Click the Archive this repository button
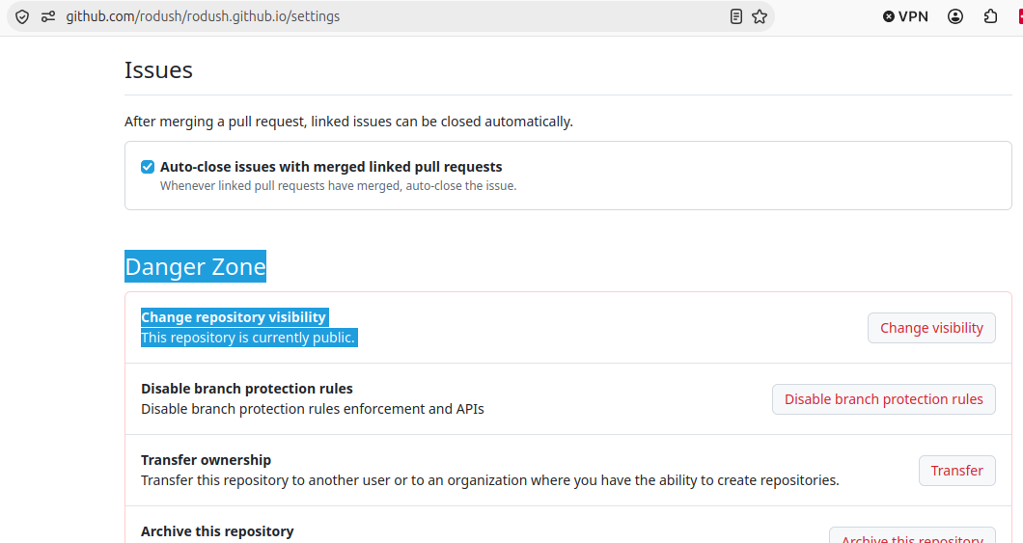Screen dimensions: 1023x543 pyautogui.click(x=912, y=536)
